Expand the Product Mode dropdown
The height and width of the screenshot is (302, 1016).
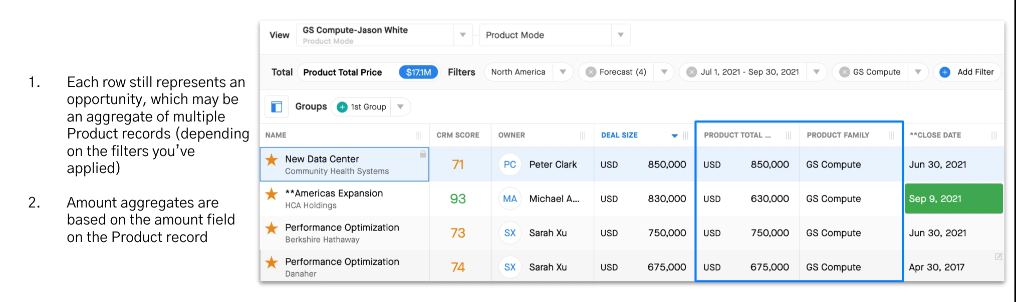tap(620, 35)
